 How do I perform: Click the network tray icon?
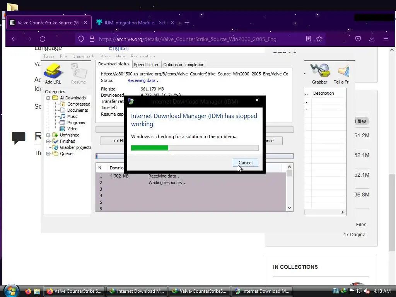359,291
